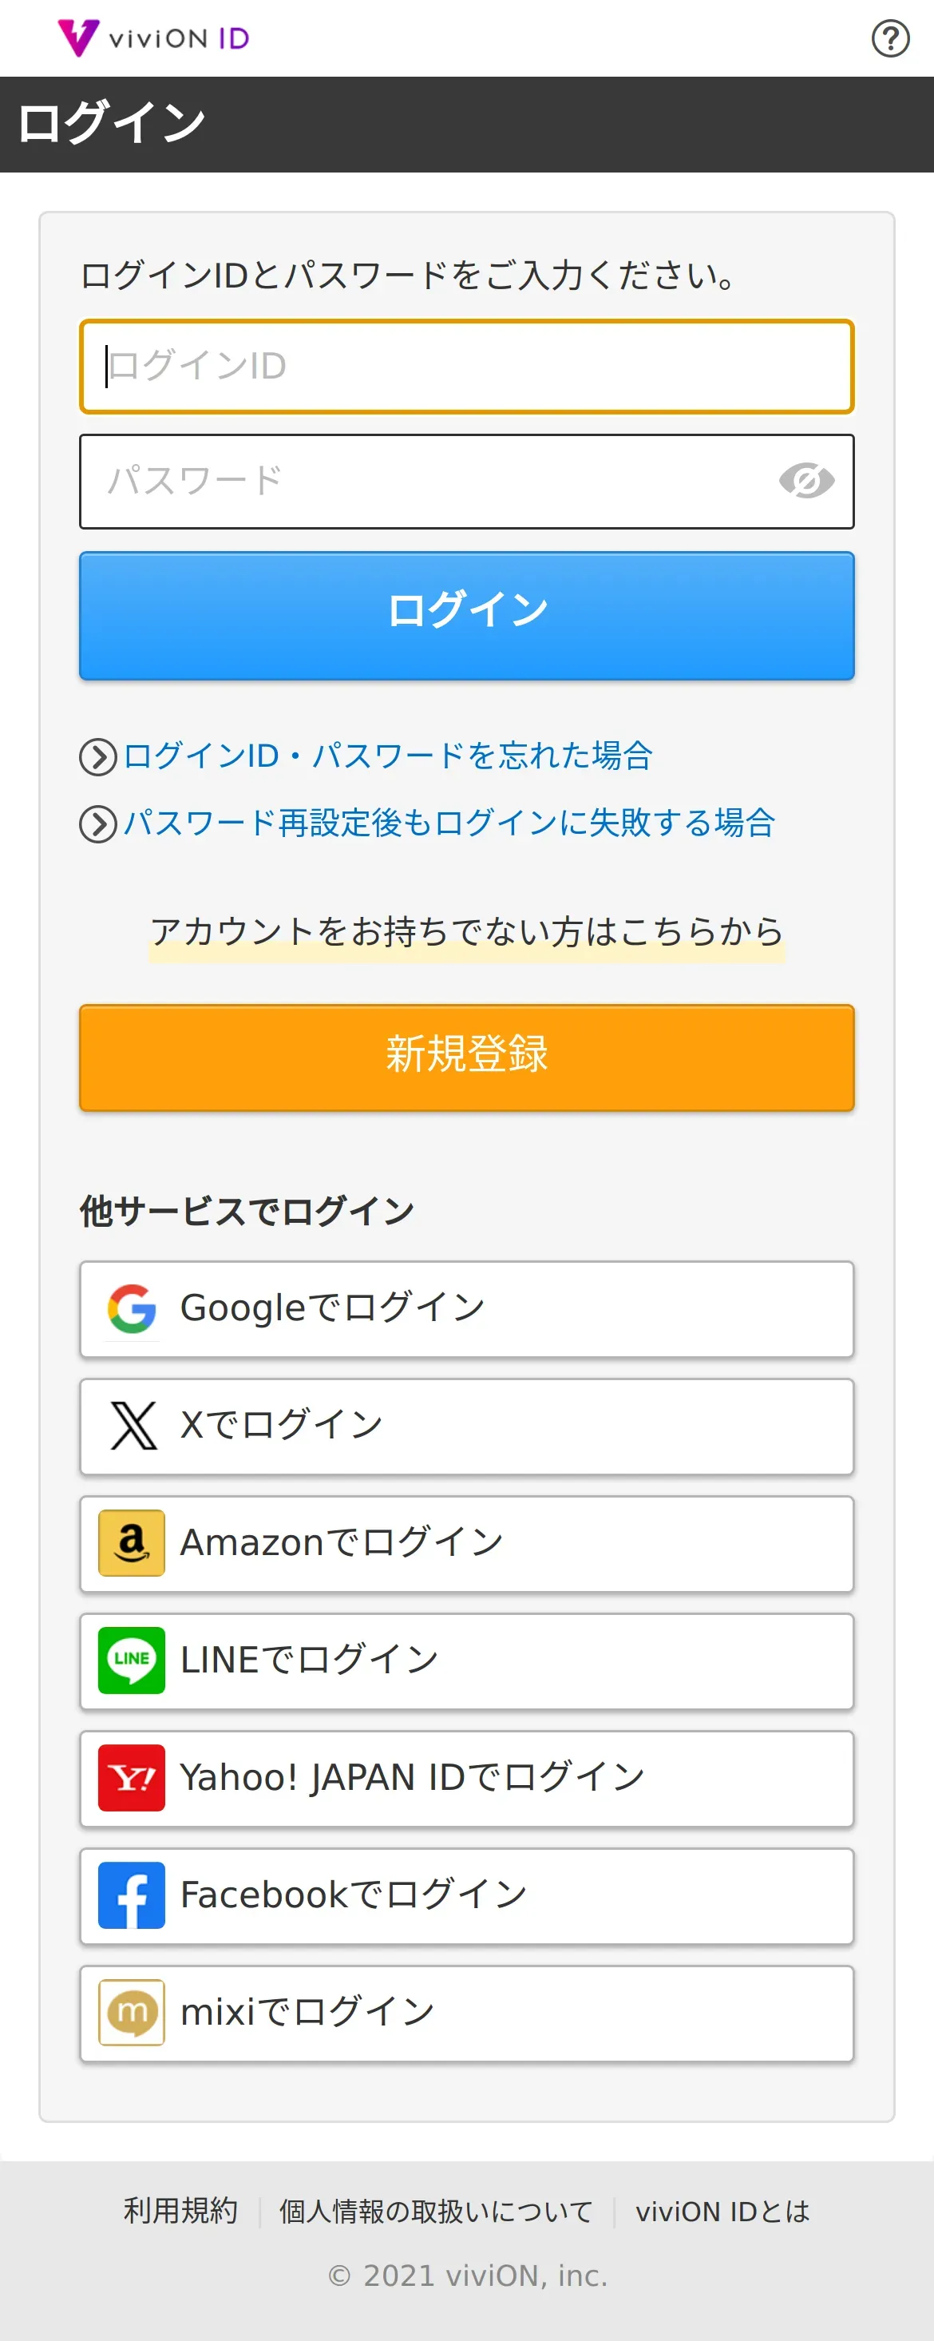
Task: Focus the ログインID input field
Action: click(466, 367)
